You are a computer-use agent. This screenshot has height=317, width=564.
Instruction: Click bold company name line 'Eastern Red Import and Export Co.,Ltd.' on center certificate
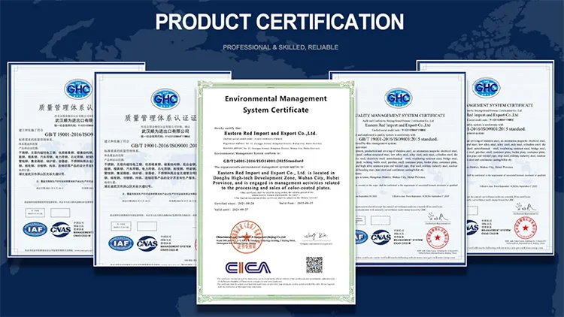[x=271, y=133]
